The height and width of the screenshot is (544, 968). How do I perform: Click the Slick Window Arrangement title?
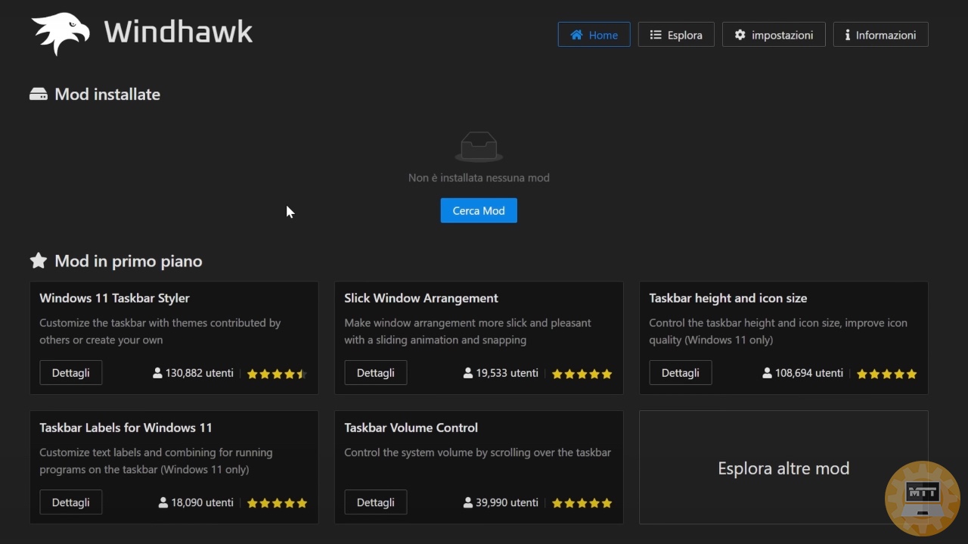pyautogui.click(x=421, y=298)
